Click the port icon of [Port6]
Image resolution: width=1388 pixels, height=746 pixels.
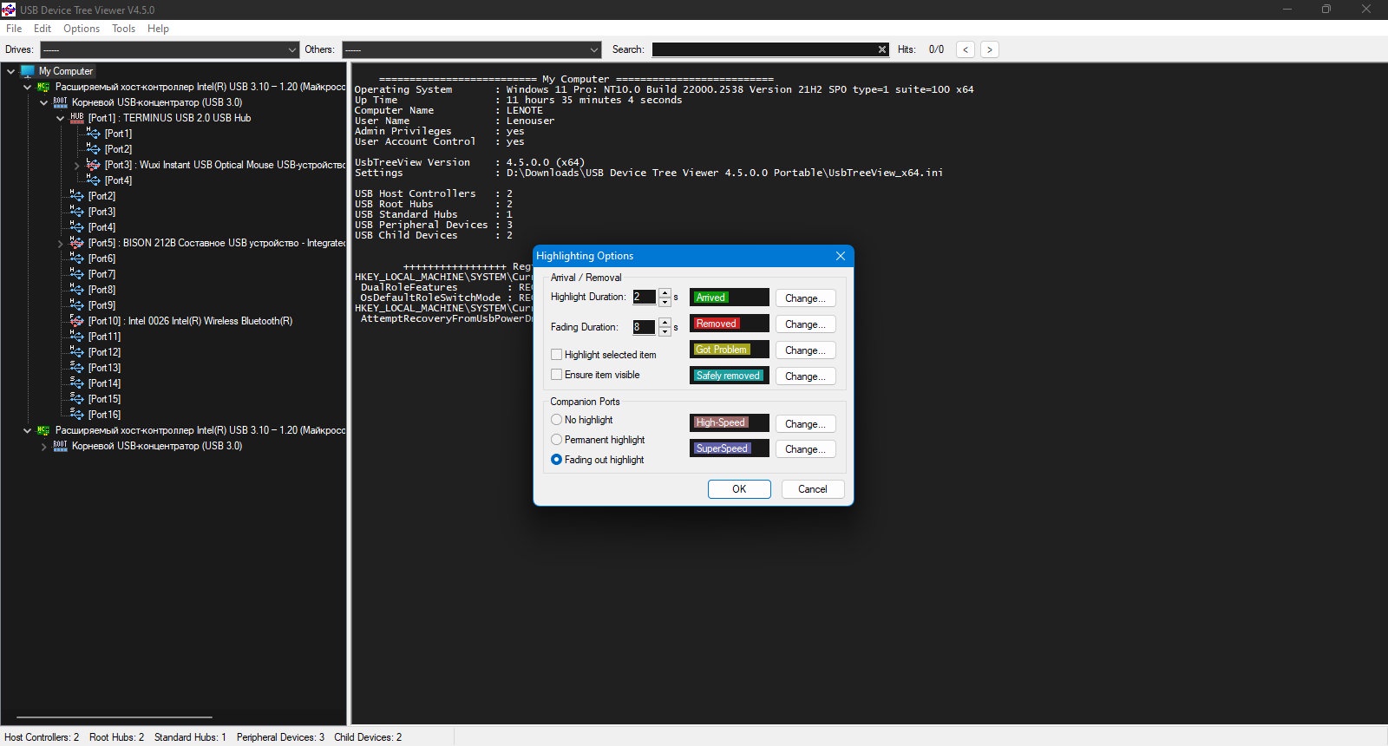(x=77, y=258)
